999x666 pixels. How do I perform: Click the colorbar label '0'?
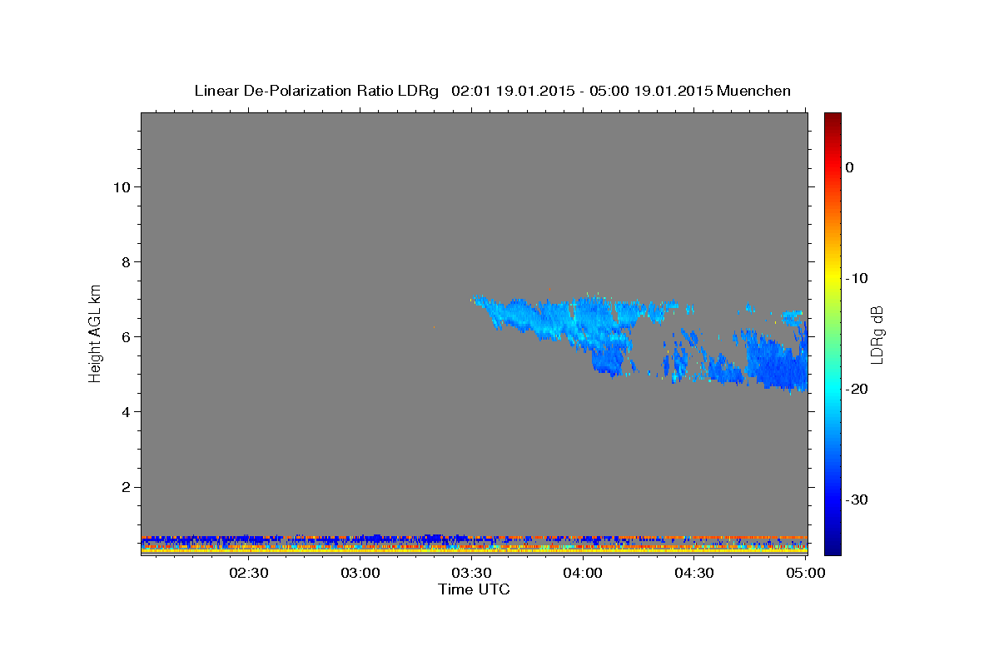coord(850,167)
